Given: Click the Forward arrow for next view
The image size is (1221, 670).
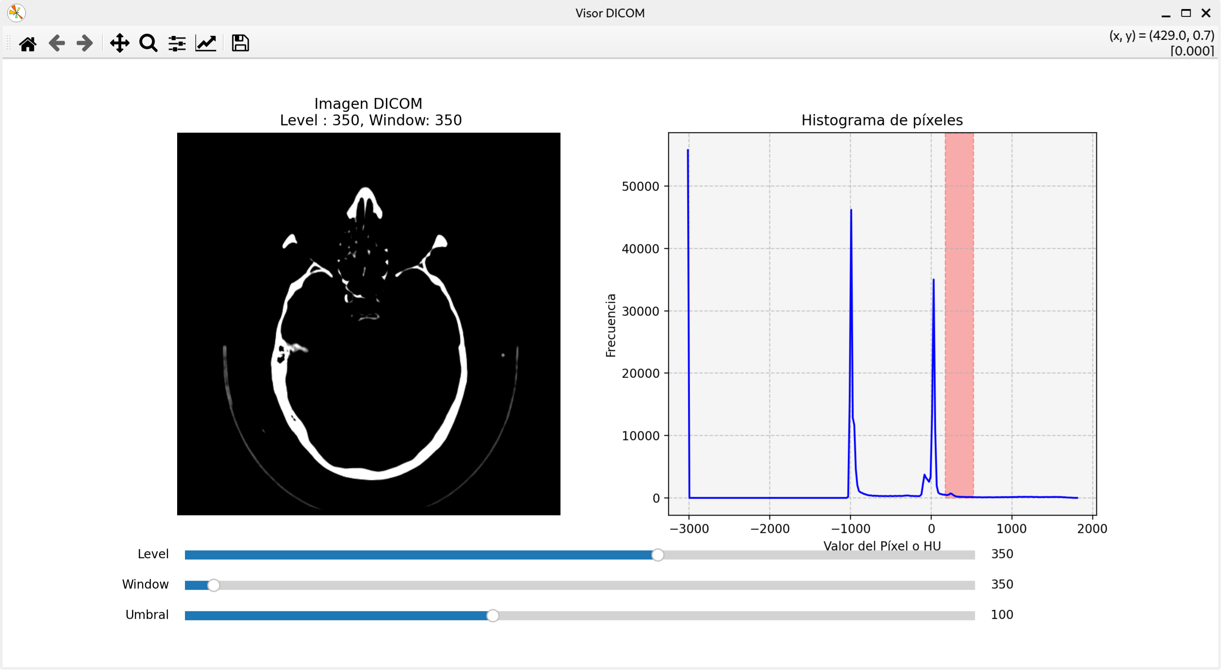Looking at the screenshot, I should click(85, 43).
